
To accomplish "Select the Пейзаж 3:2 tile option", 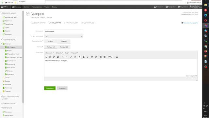I will click(x=51, y=47).
